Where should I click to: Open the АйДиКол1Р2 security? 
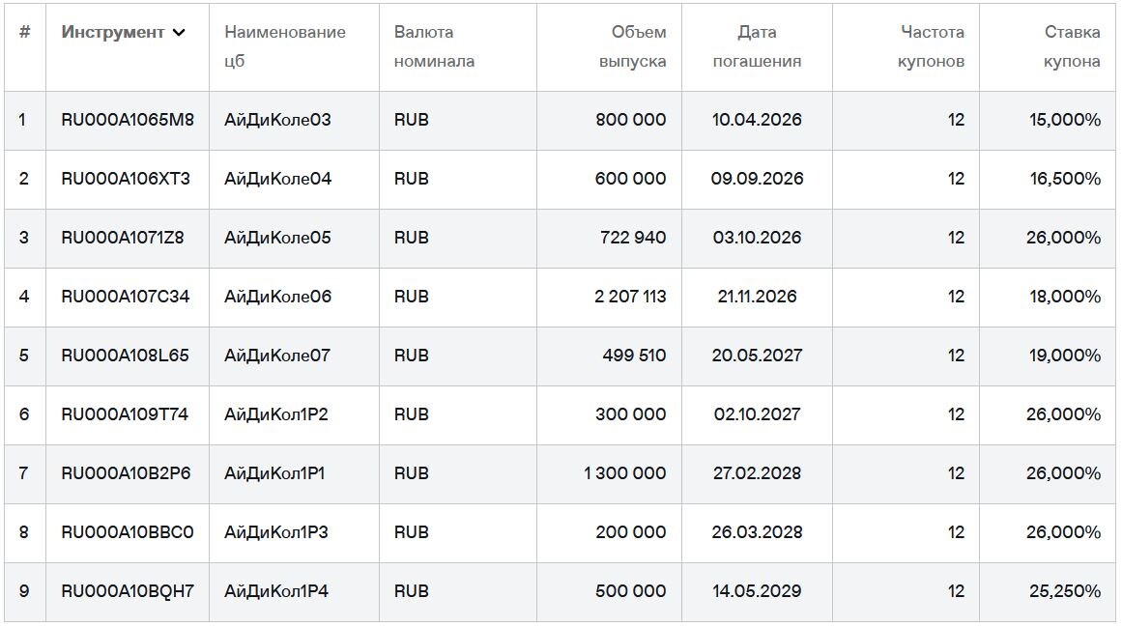(x=274, y=414)
